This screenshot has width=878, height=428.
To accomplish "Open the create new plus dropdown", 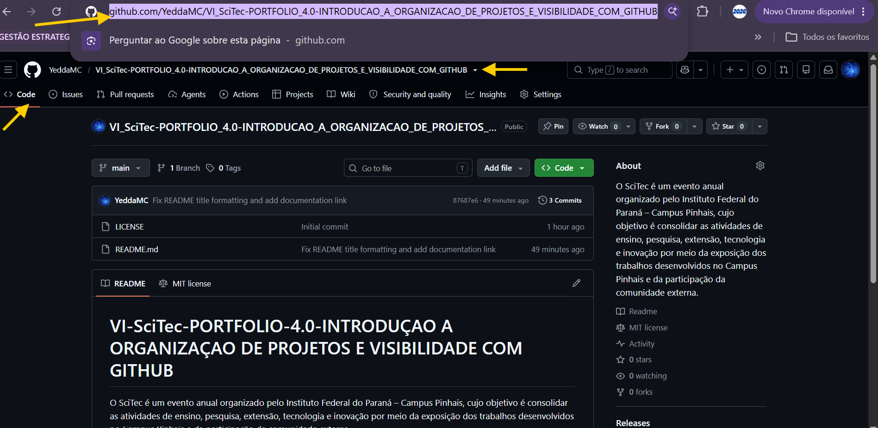I will (735, 70).
